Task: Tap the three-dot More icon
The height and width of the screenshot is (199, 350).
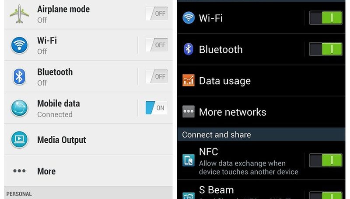Action: click(19, 171)
